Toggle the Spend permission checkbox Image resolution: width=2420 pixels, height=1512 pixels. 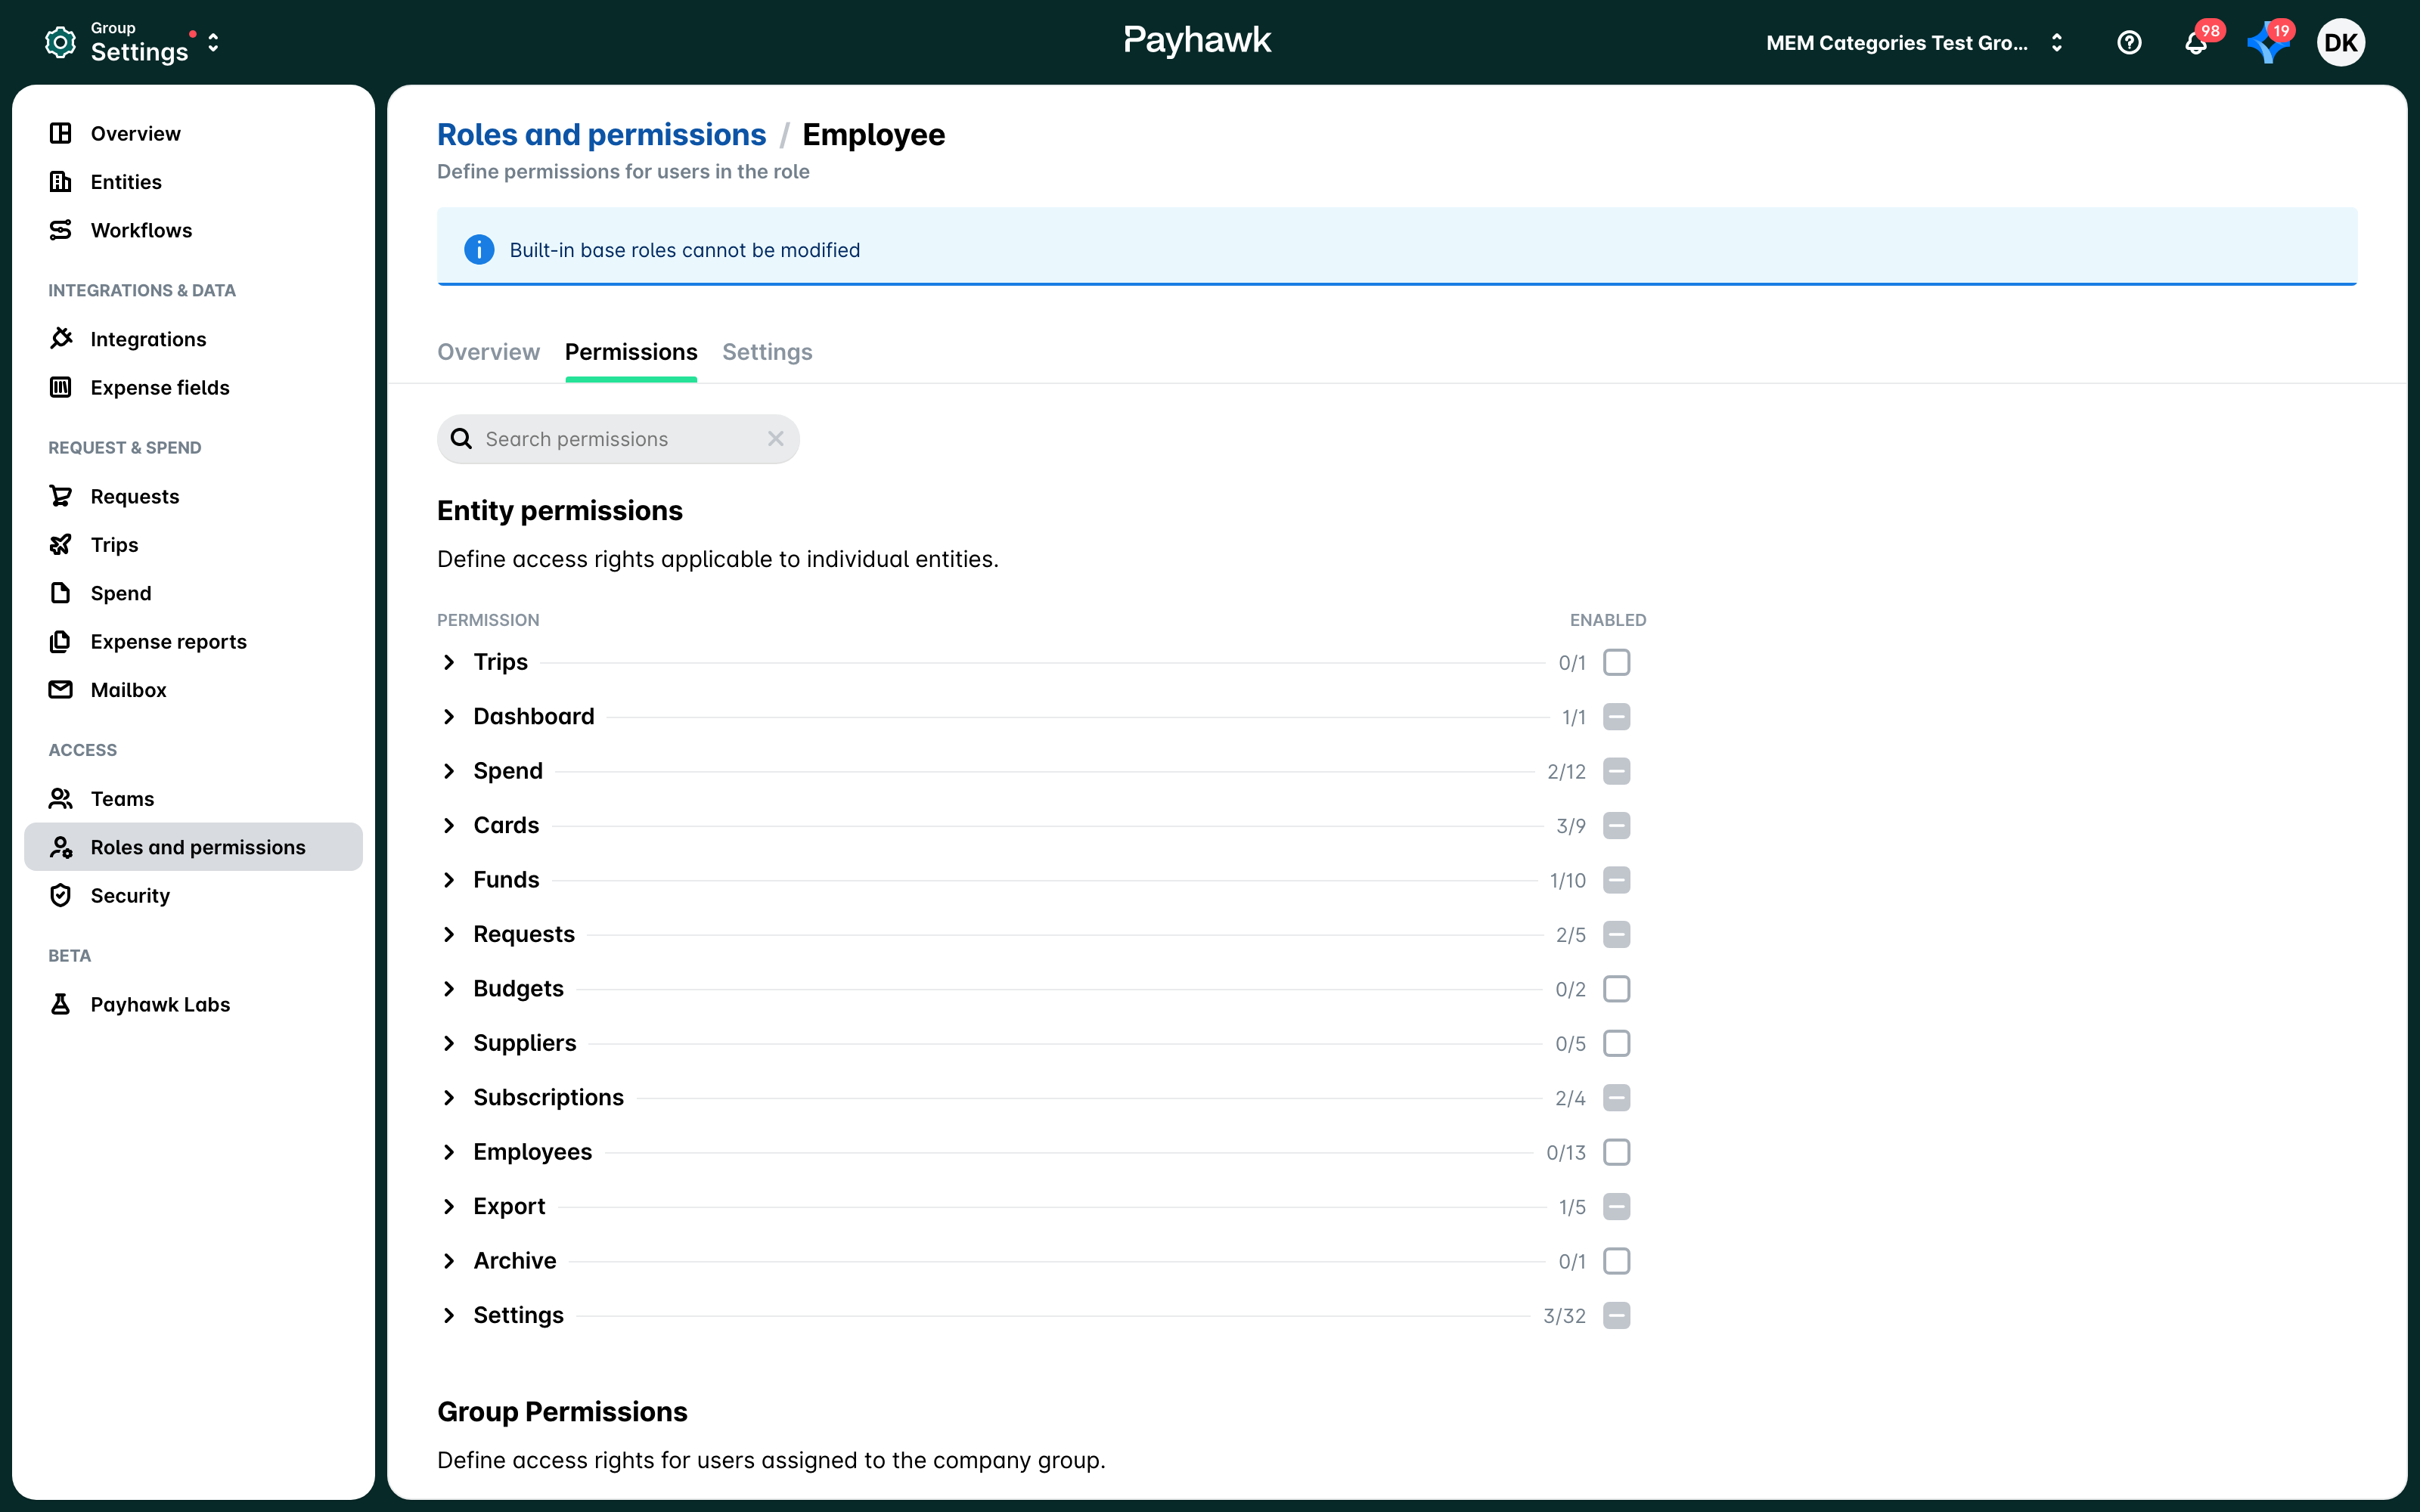(x=1616, y=771)
